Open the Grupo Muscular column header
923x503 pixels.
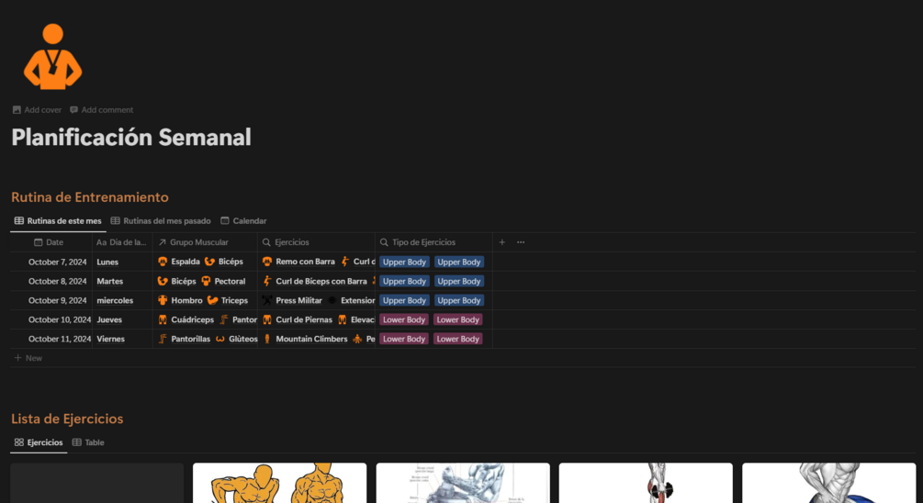[205, 242]
